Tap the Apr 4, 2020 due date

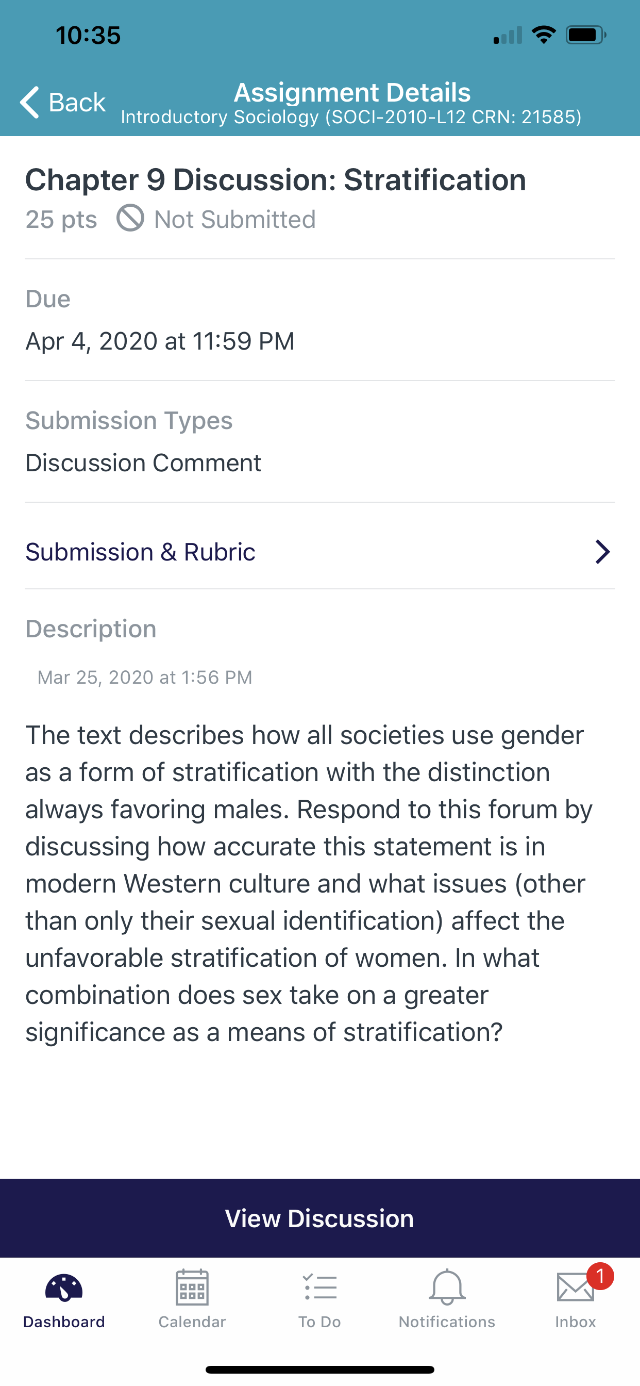click(x=160, y=341)
